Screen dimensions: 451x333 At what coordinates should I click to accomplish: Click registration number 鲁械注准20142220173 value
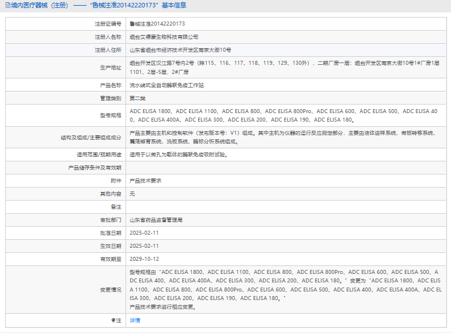(x=157, y=24)
